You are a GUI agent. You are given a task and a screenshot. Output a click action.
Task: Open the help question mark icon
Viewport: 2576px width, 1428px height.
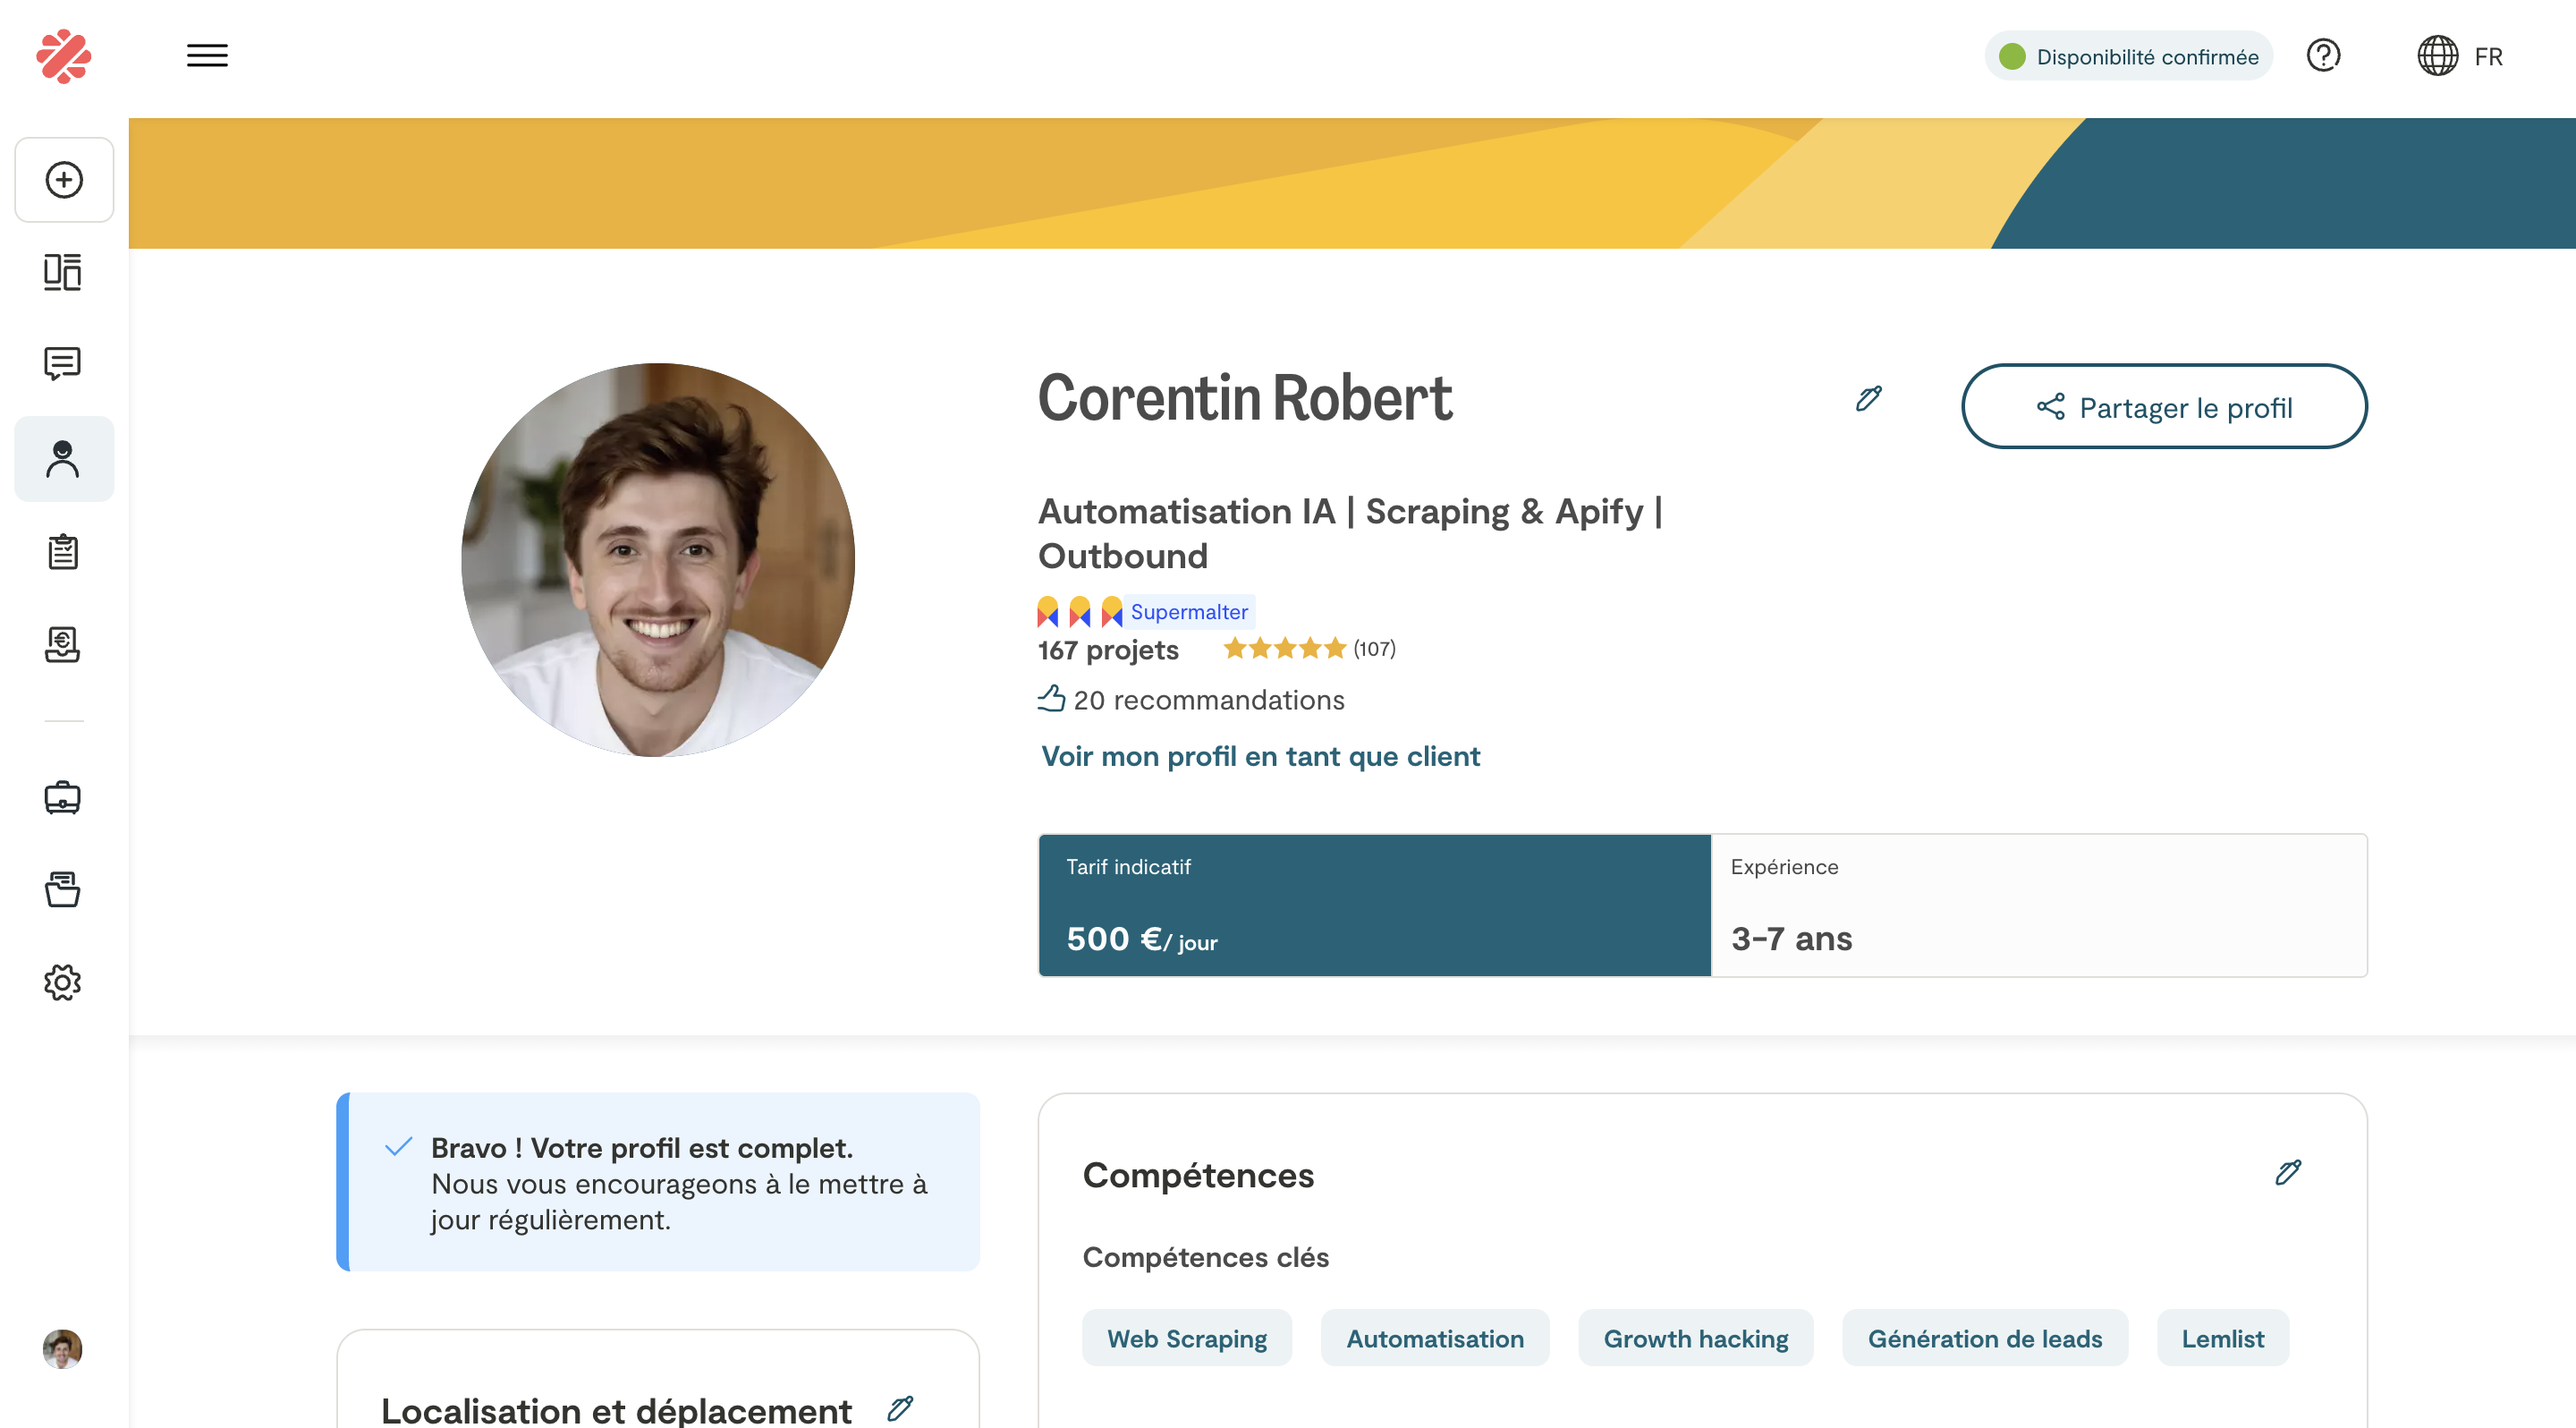point(2323,56)
